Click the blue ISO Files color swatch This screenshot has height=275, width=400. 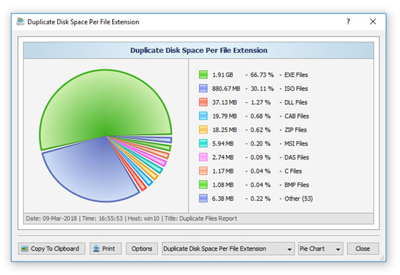[204, 89]
